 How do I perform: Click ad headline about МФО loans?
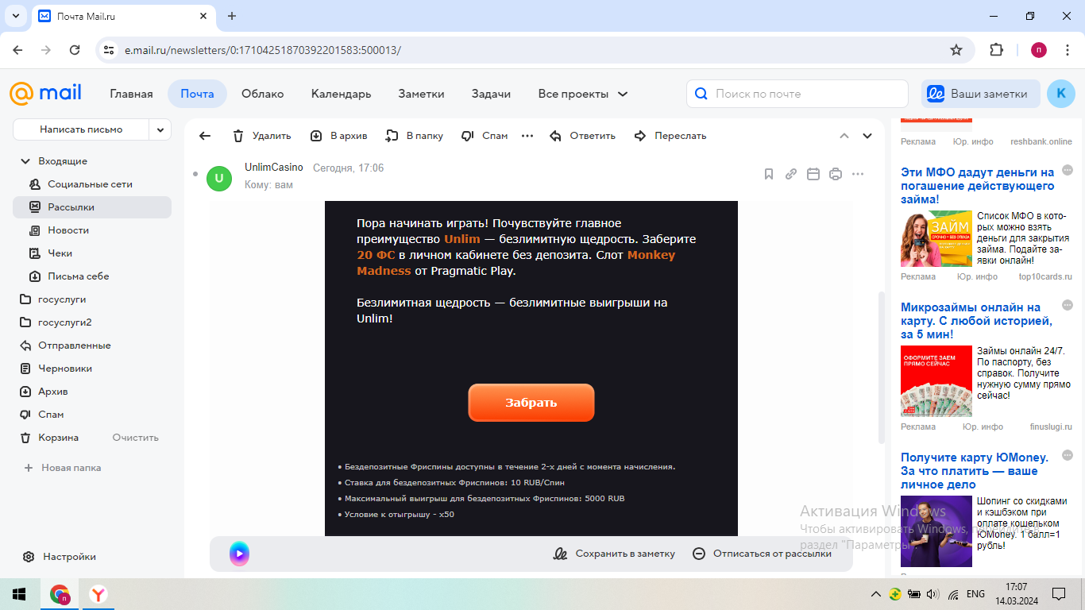coord(978,186)
